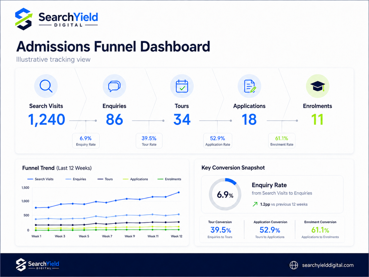Click the Tours to Applications caption
The height and width of the screenshot is (277, 369).
click(270, 237)
